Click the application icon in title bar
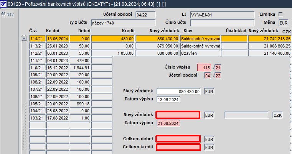The height and width of the screenshot is (154, 292). (x=3, y=4)
